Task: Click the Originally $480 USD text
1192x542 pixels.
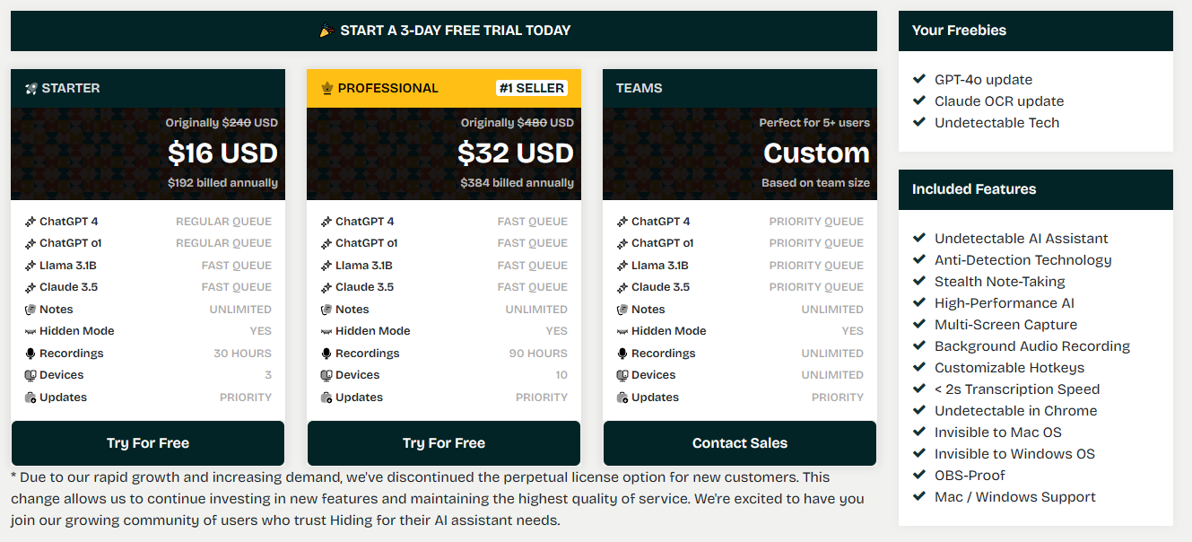Action: click(518, 123)
